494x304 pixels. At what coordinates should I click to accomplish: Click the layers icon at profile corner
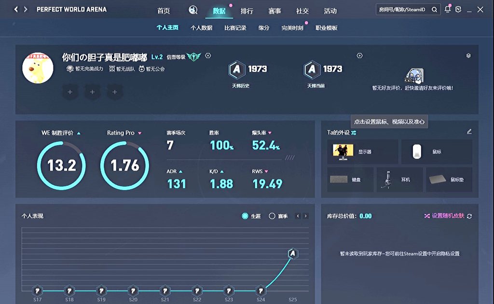468,55
